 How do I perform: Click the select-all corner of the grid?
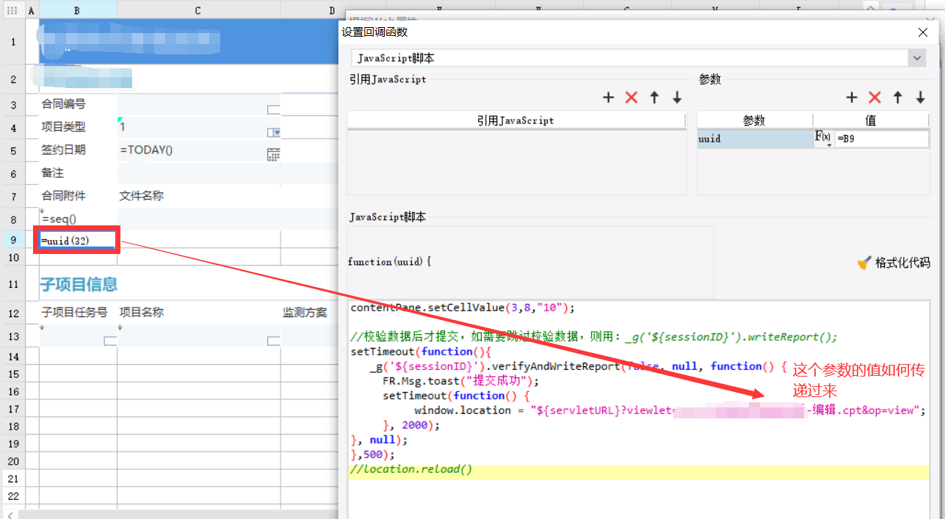(x=12, y=10)
